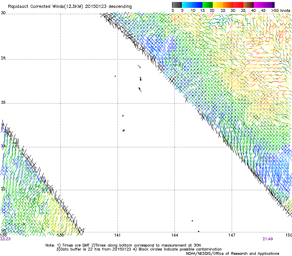Click the purple time stamp 23:23
Viewport: 292px width, 256px height.
coord(5,239)
